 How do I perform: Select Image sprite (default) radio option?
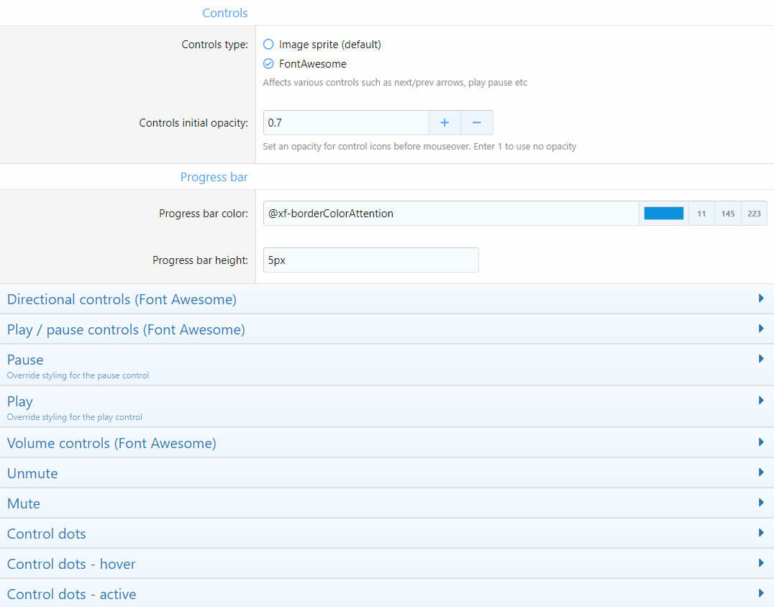click(268, 45)
